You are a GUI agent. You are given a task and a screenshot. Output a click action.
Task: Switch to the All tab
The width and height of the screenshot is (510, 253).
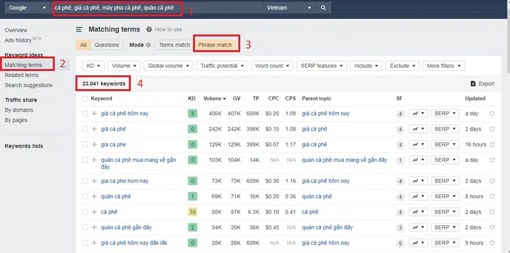pos(83,45)
